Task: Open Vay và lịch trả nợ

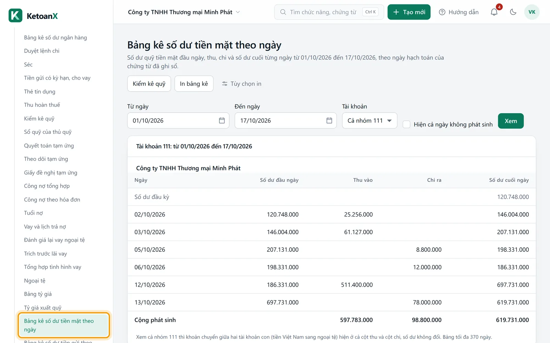Action: [x=45, y=227]
